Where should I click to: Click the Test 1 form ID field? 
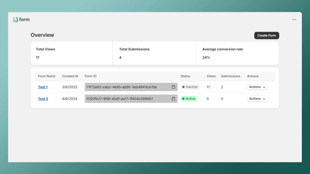click(131, 87)
